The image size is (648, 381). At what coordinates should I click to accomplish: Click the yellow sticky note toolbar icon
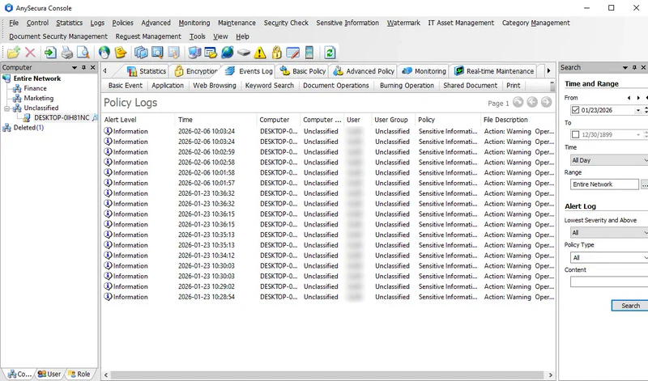point(120,53)
